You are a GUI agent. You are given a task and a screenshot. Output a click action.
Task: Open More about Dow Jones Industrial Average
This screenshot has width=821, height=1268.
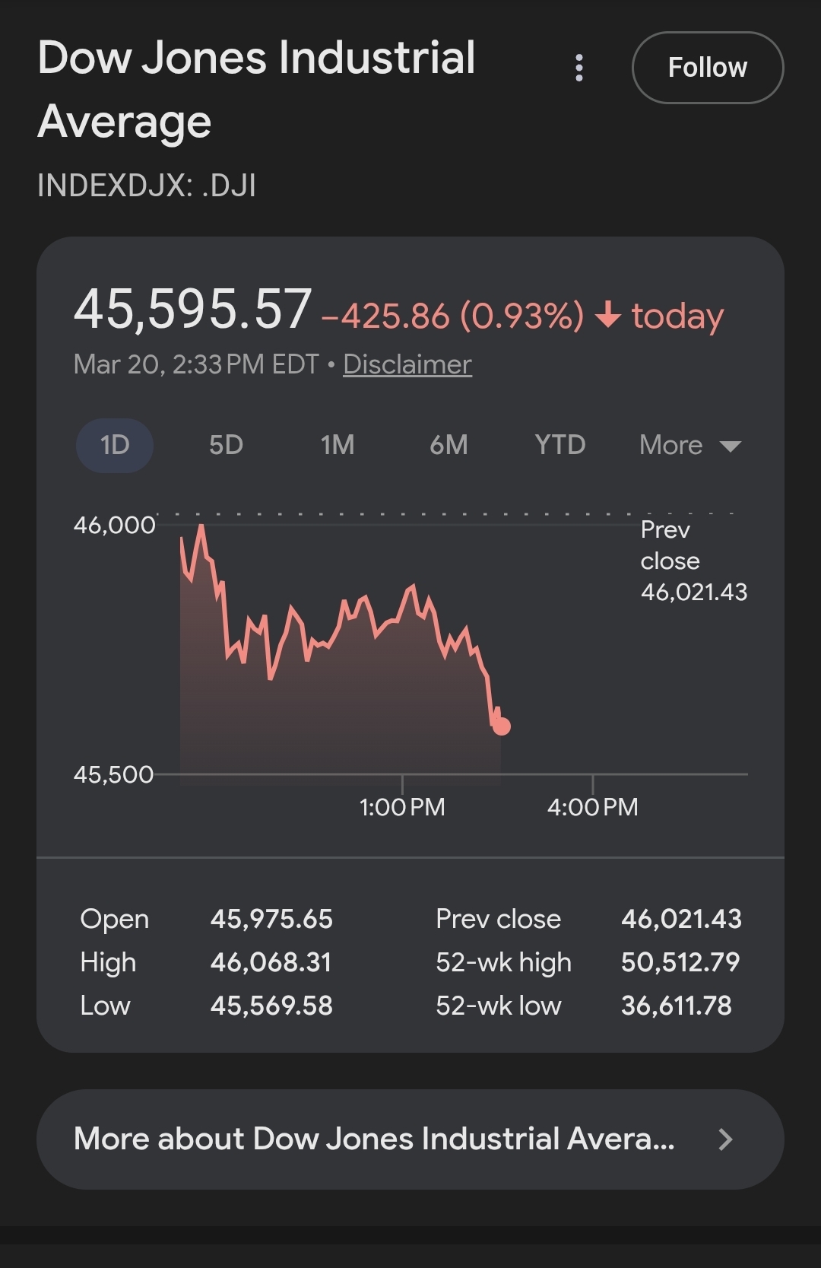click(x=374, y=1139)
